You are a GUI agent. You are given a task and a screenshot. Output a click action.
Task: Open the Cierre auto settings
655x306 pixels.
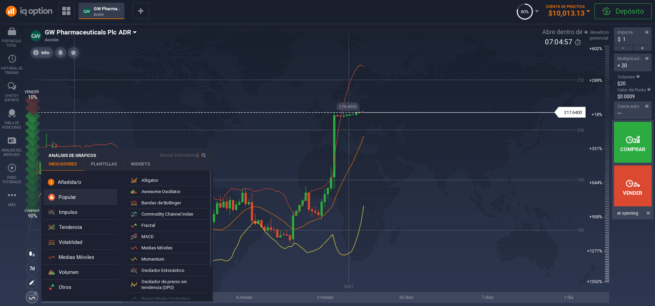point(633,110)
